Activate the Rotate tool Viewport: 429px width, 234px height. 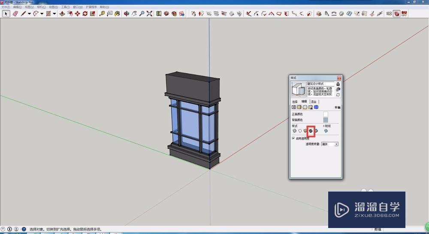pyautogui.click(x=85, y=13)
